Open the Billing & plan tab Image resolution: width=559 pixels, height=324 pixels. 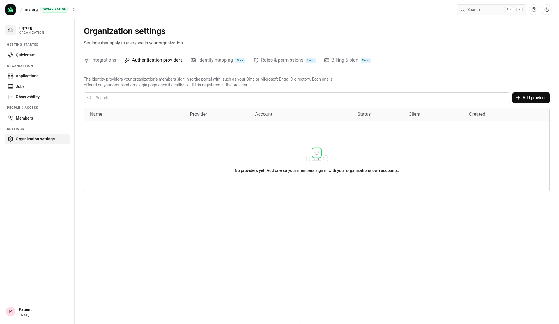pyautogui.click(x=347, y=60)
